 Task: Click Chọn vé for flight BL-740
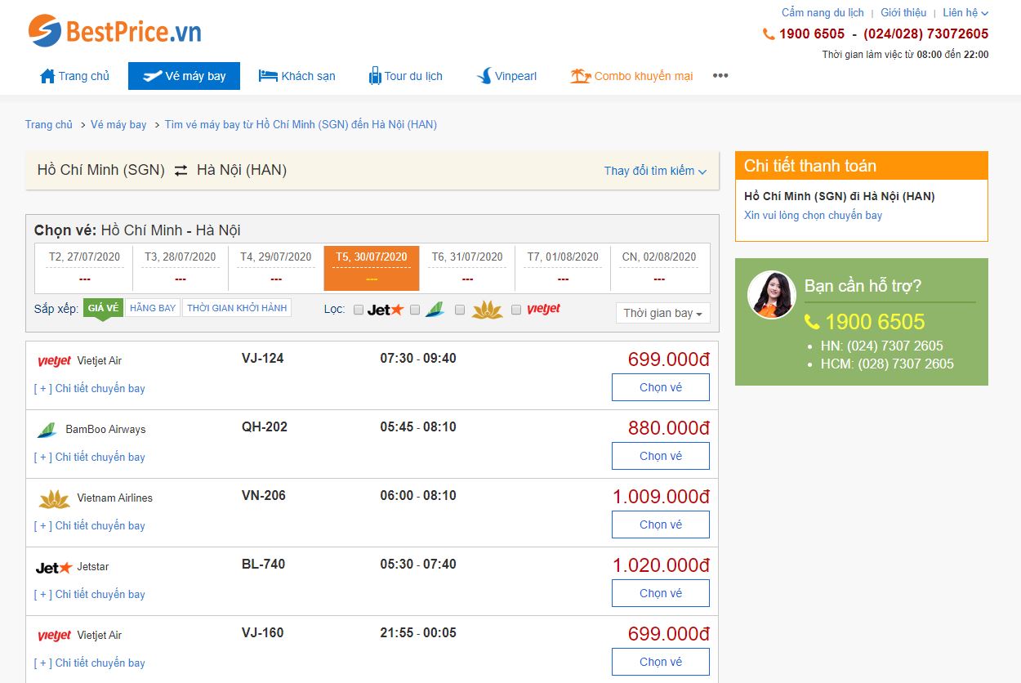(661, 593)
